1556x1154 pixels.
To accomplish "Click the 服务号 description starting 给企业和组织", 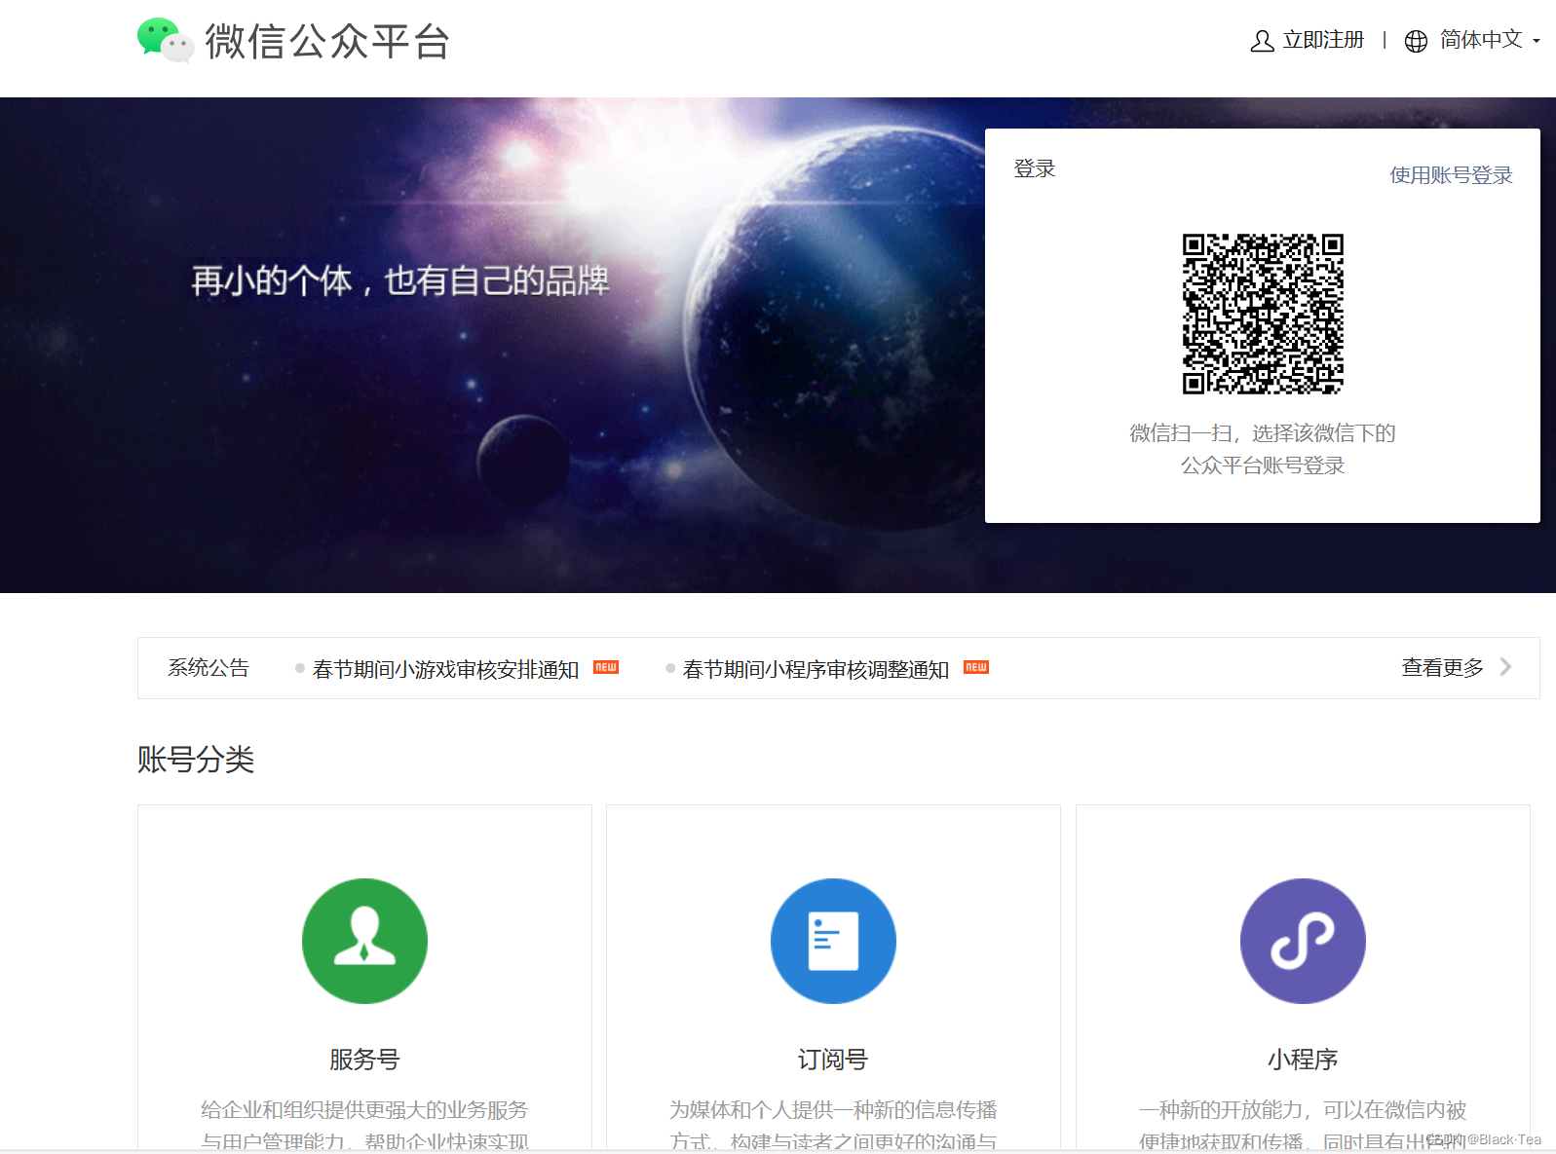I will pos(364,1125).
